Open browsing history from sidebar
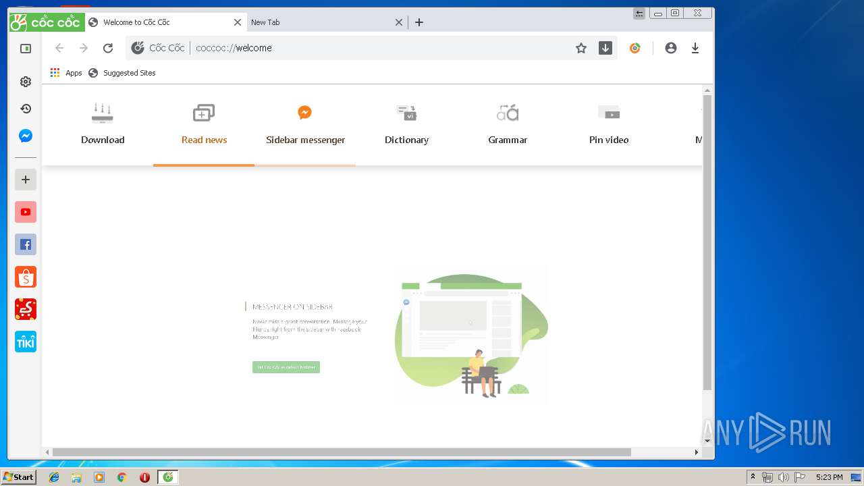 click(26, 109)
